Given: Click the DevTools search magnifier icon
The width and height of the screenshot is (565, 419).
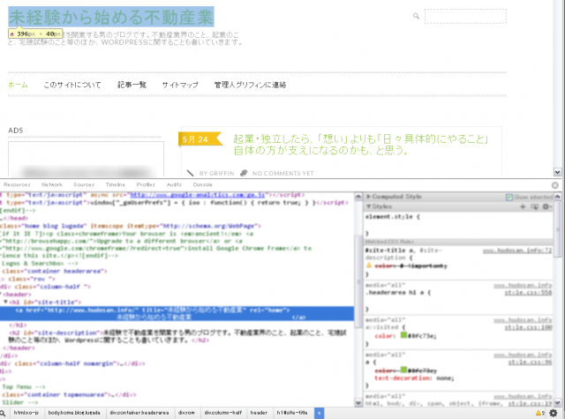Looking at the screenshot, I should point(3,413).
